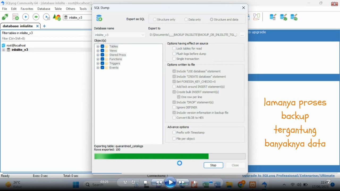This screenshot has height=191, width=340.
Task: Expand the Events node in Objects tree
Action: 98,68
